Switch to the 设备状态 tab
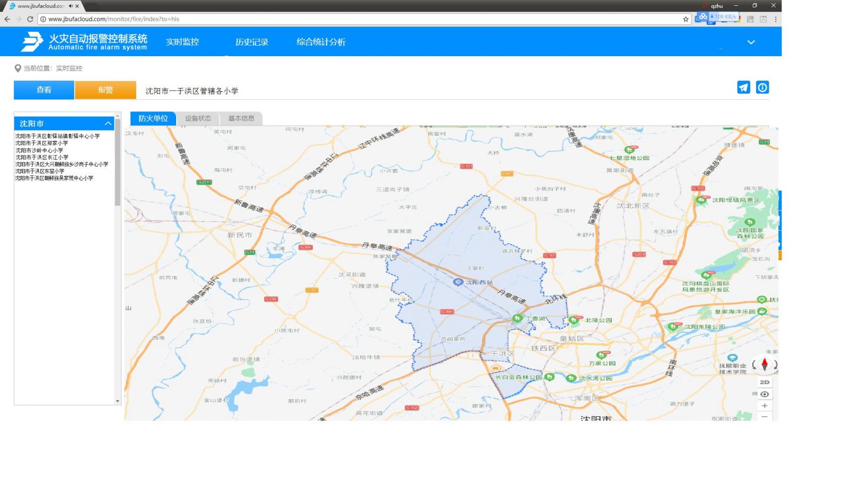849x501 pixels. (198, 118)
